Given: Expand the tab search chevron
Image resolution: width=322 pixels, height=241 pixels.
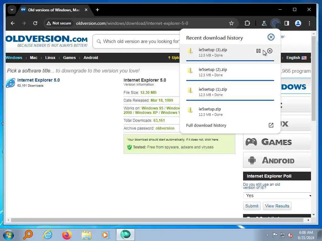Looking at the screenshot, I should [12, 10].
